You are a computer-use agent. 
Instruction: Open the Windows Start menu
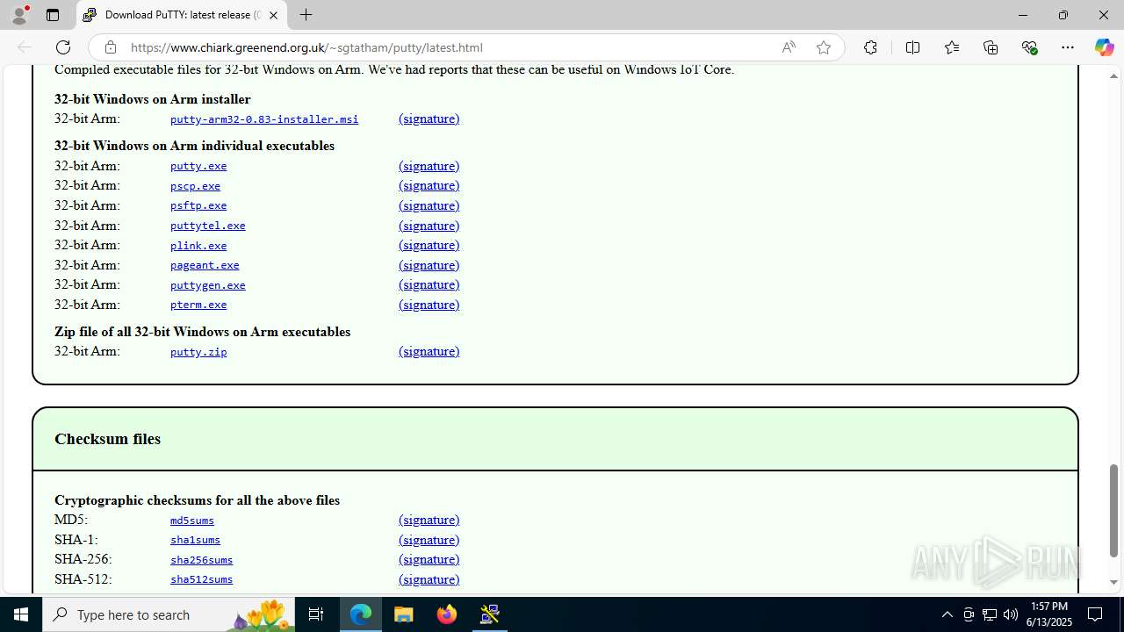(x=21, y=614)
